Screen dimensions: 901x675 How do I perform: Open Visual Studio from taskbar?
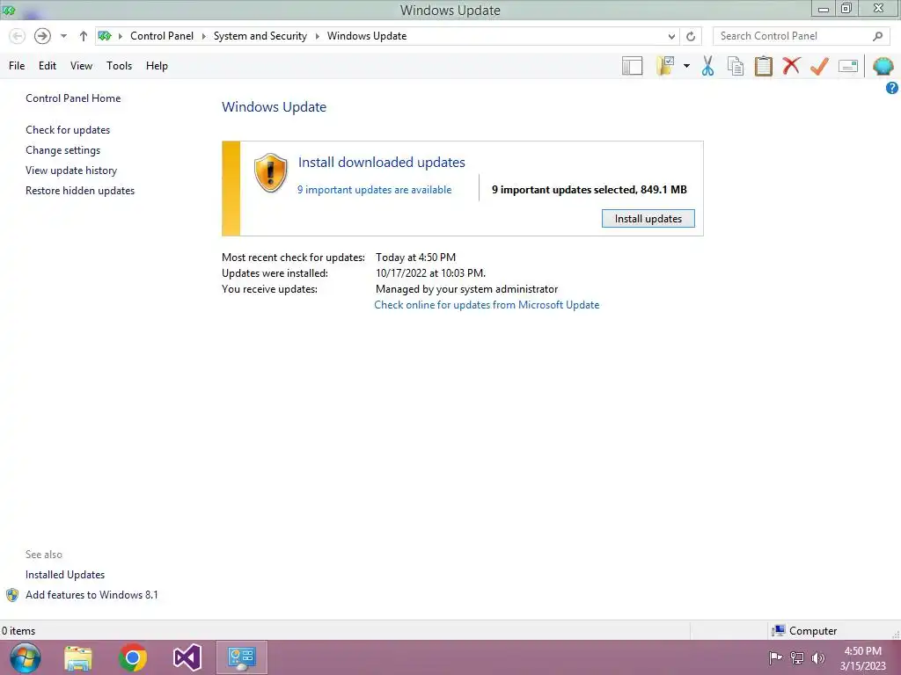coord(187,657)
